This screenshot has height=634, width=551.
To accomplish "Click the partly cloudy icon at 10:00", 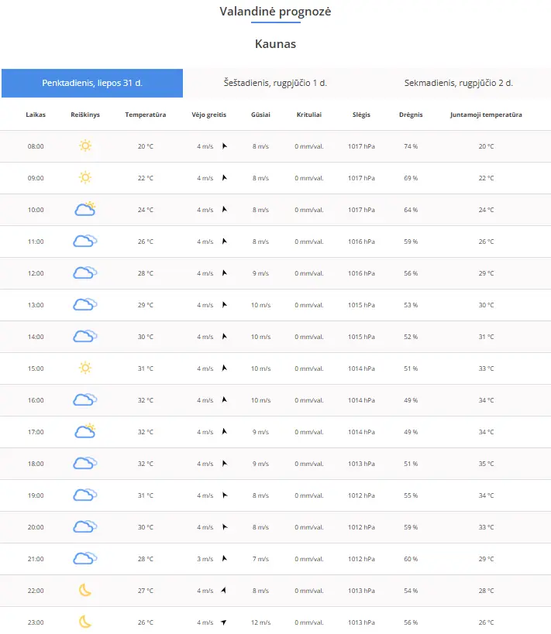I will [x=85, y=209].
